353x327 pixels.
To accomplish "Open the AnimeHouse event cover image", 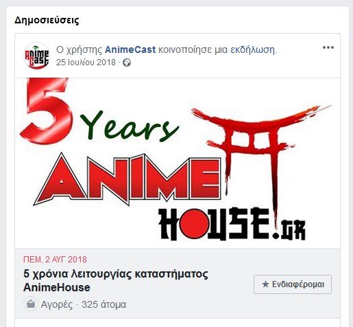I will (x=178, y=163).
